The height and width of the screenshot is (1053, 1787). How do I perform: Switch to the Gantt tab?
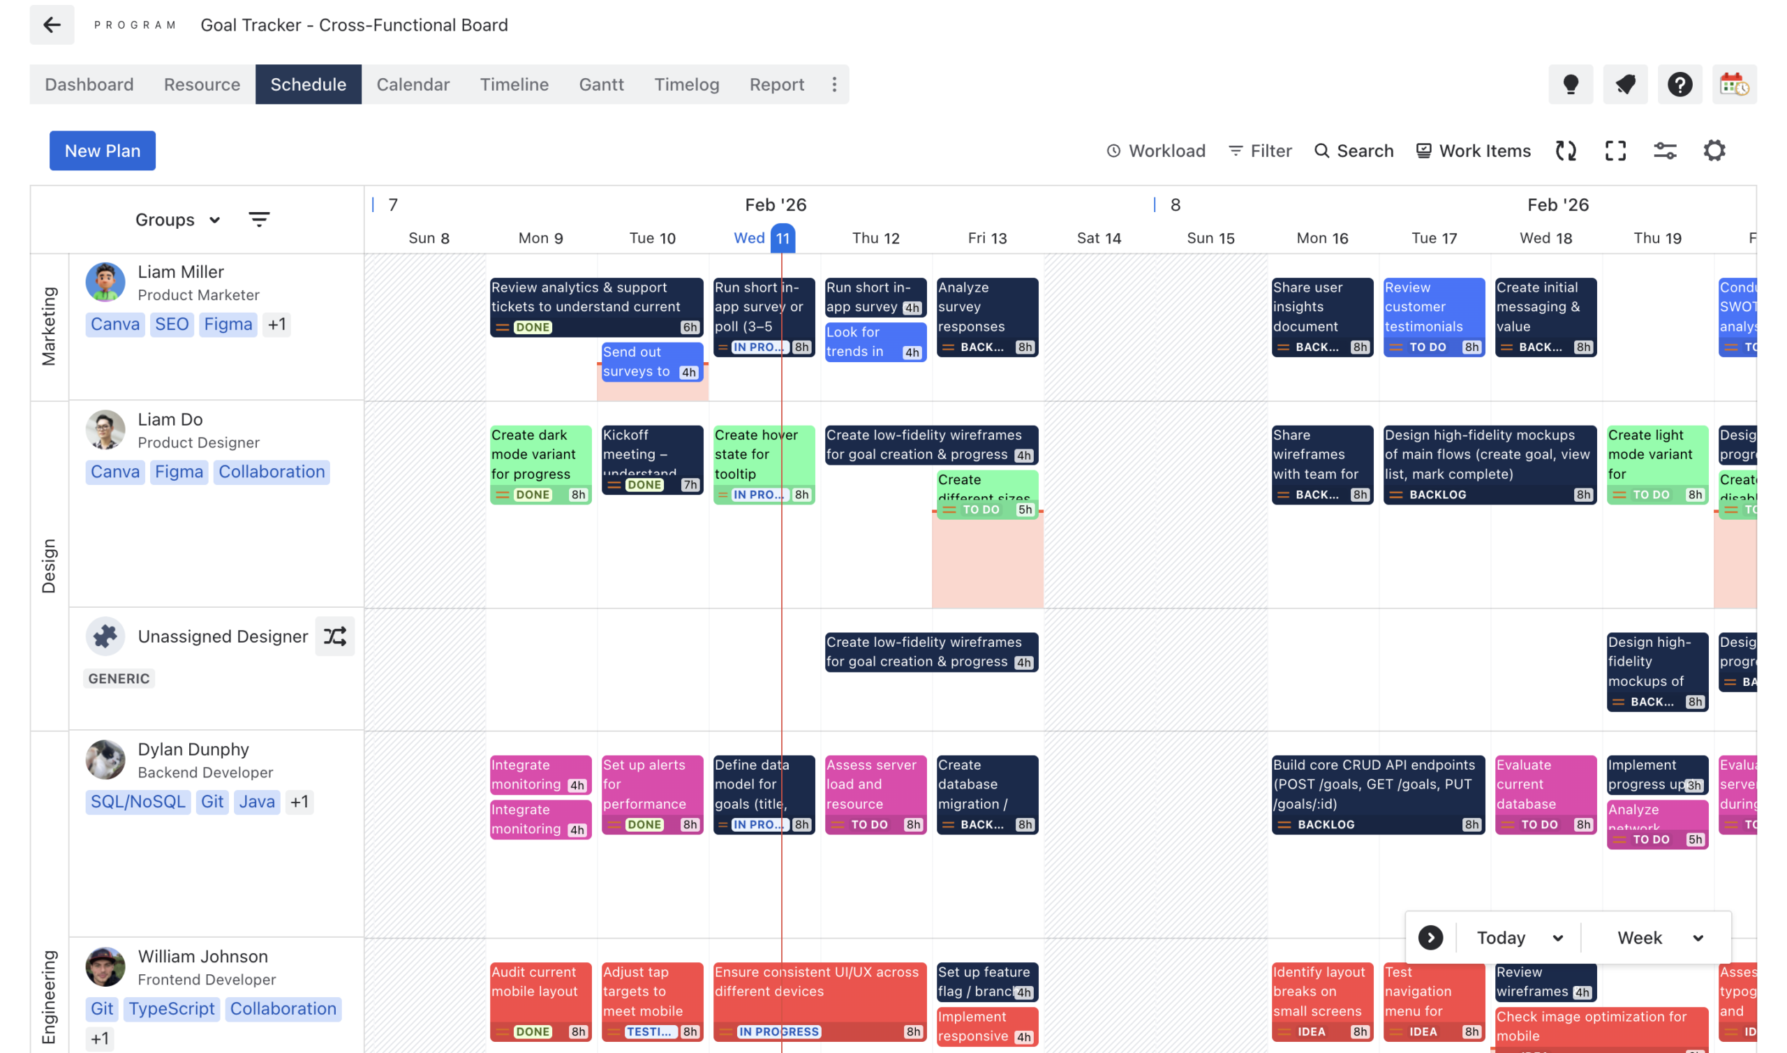(601, 84)
